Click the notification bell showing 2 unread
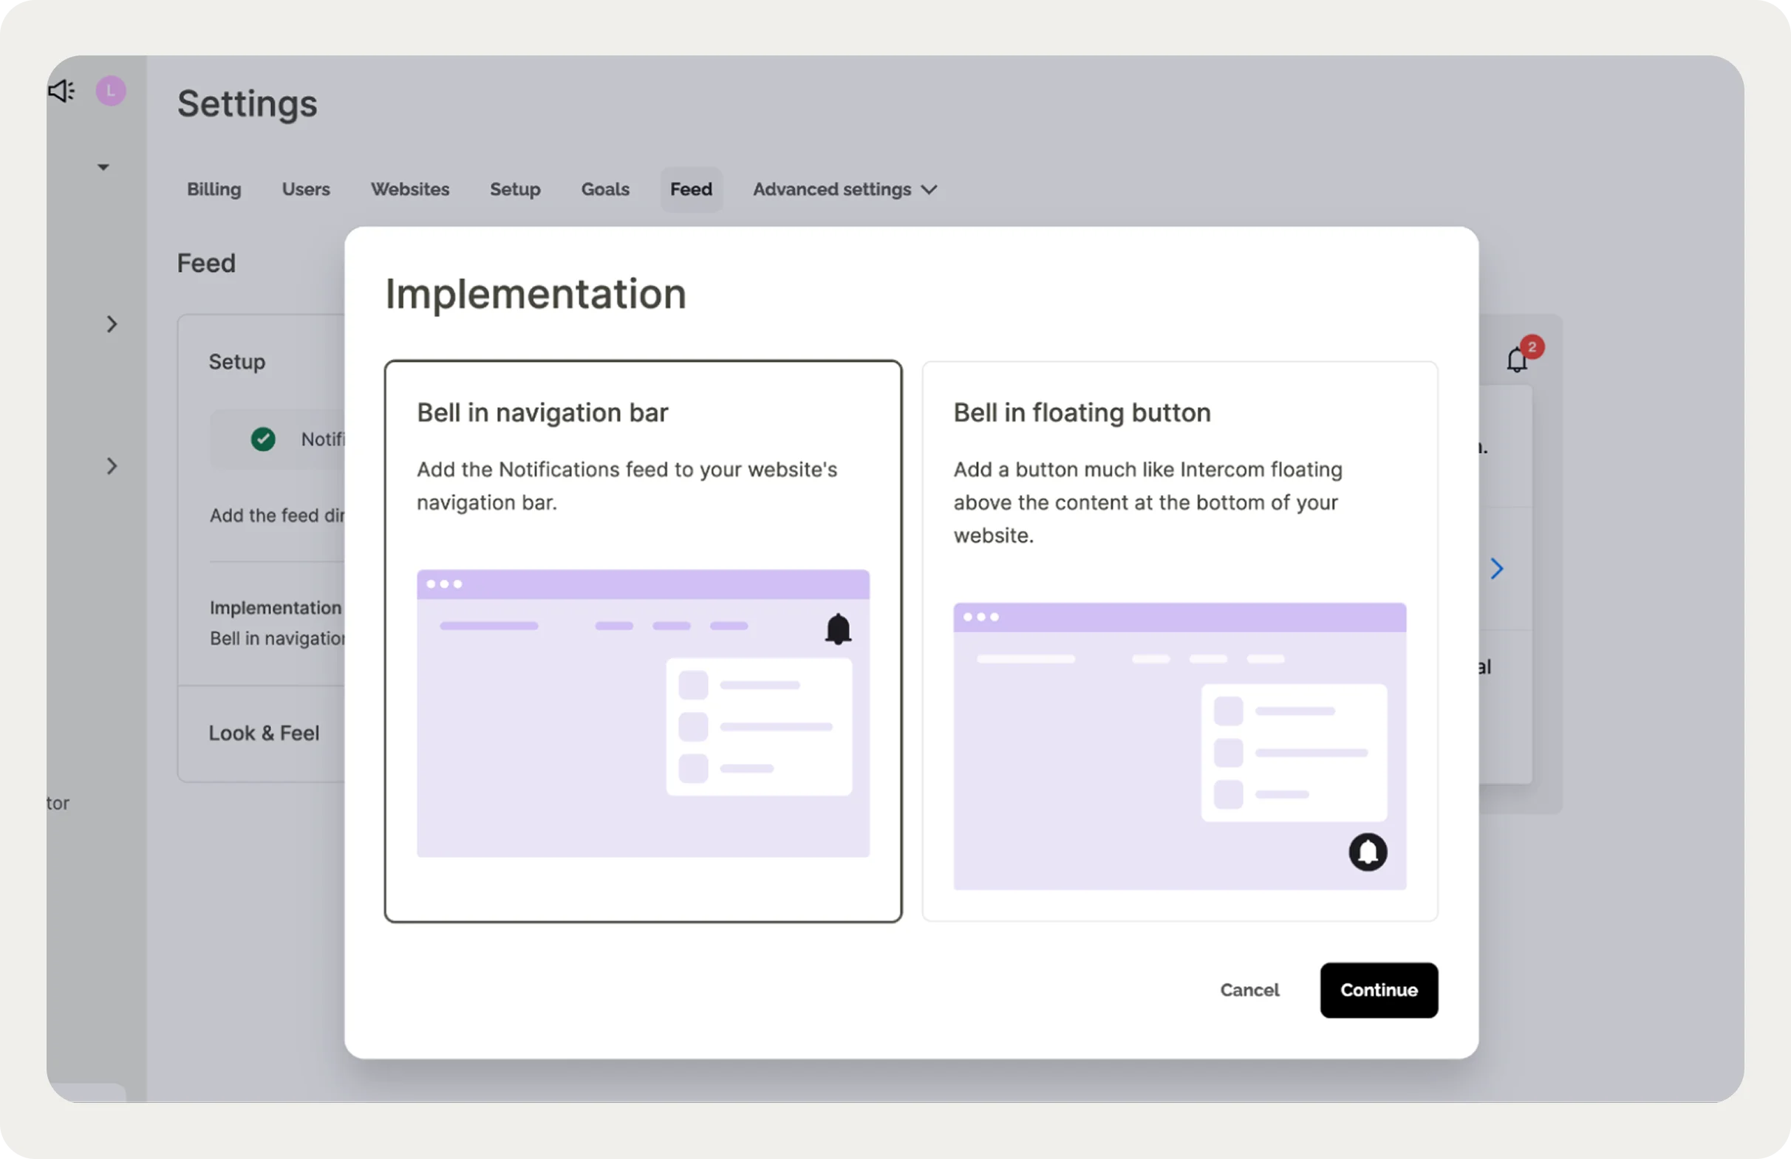Screen dimensions: 1791x1159 tap(1516, 360)
